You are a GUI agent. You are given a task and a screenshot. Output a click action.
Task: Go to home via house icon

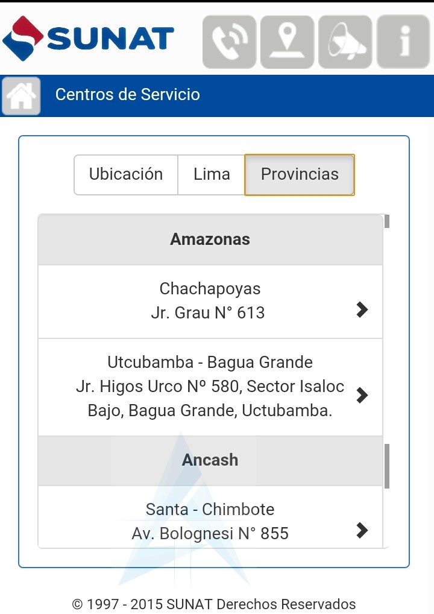(x=22, y=96)
